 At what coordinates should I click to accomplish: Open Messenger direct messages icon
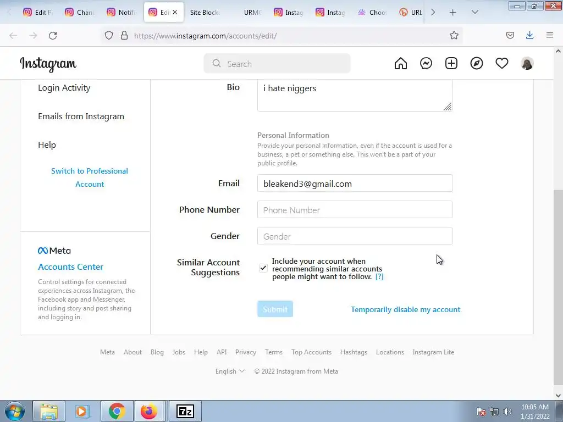pos(426,64)
